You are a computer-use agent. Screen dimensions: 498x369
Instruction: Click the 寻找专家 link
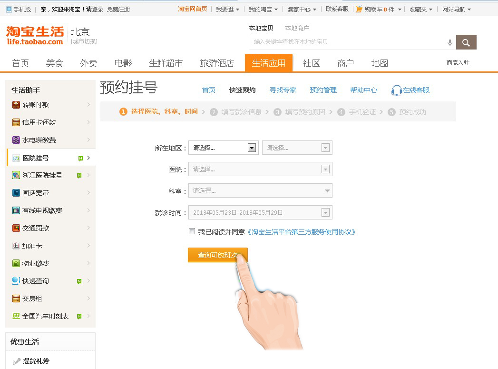[x=283, y=90]
